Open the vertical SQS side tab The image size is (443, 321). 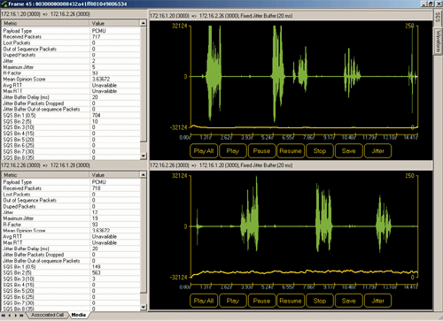click(438, 18)
